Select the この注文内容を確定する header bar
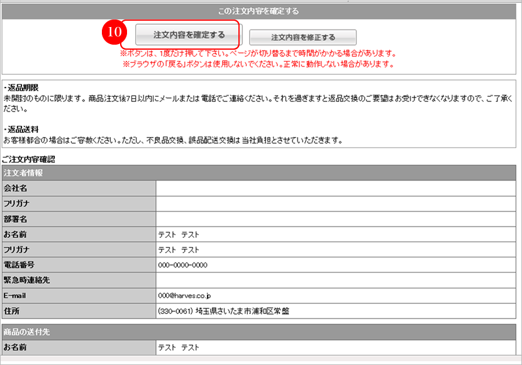This screenshot has width=522, height=365. (x=261, y=11)
